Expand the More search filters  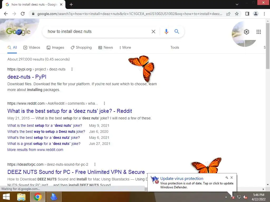point(125,48)
